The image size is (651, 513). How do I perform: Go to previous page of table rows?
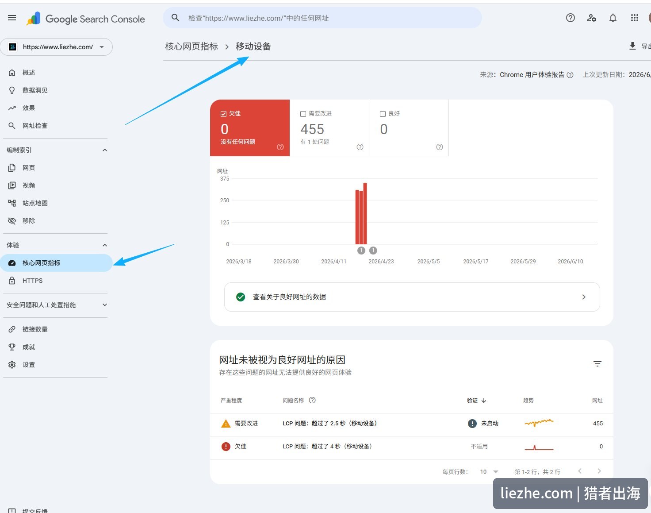click(x=580, y=471)
